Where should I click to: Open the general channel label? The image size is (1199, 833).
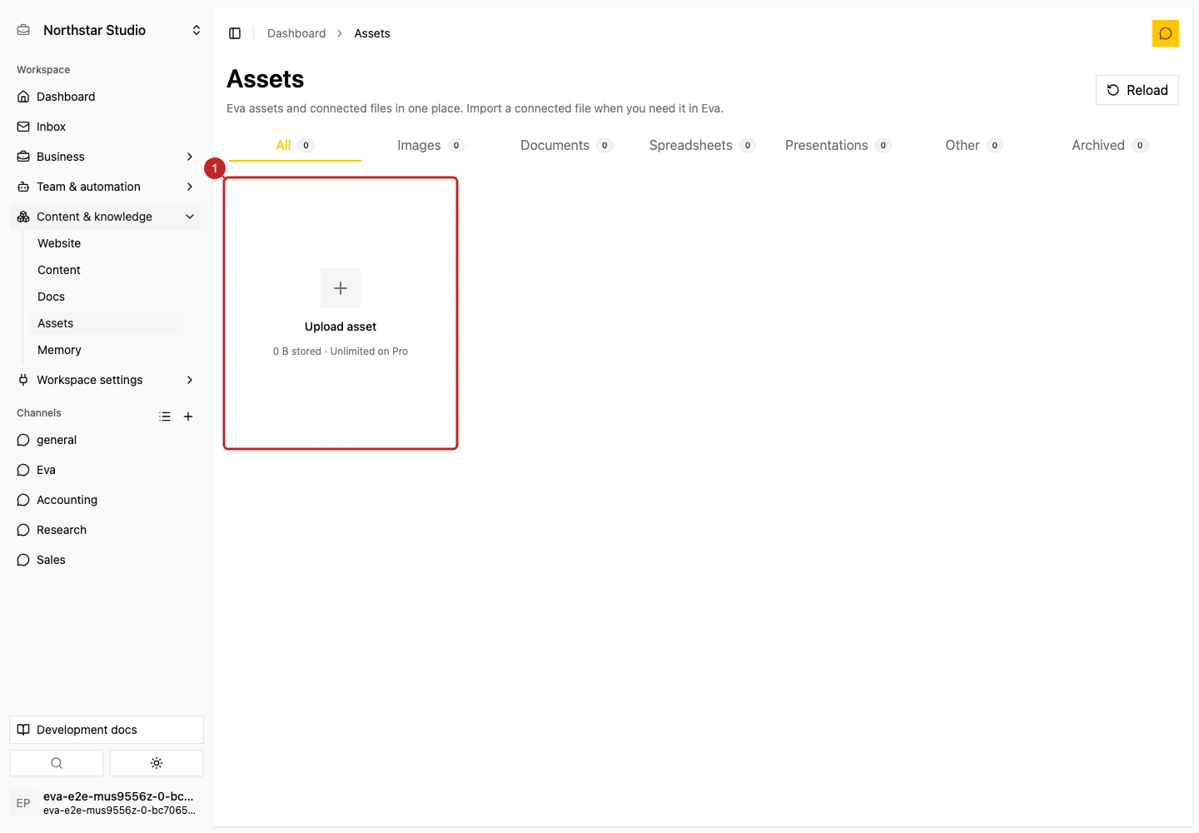(x=57, y=440)
